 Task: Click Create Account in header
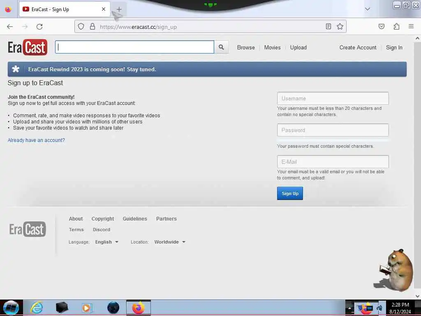(x=358, y=47)
